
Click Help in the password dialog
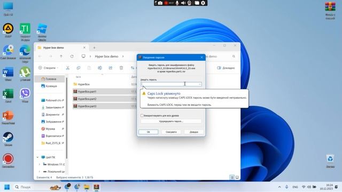click(194, 132)
